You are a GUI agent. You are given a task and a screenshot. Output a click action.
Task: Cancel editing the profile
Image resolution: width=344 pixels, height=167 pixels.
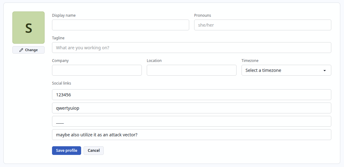pyautogui.click(x=94, y=151)
